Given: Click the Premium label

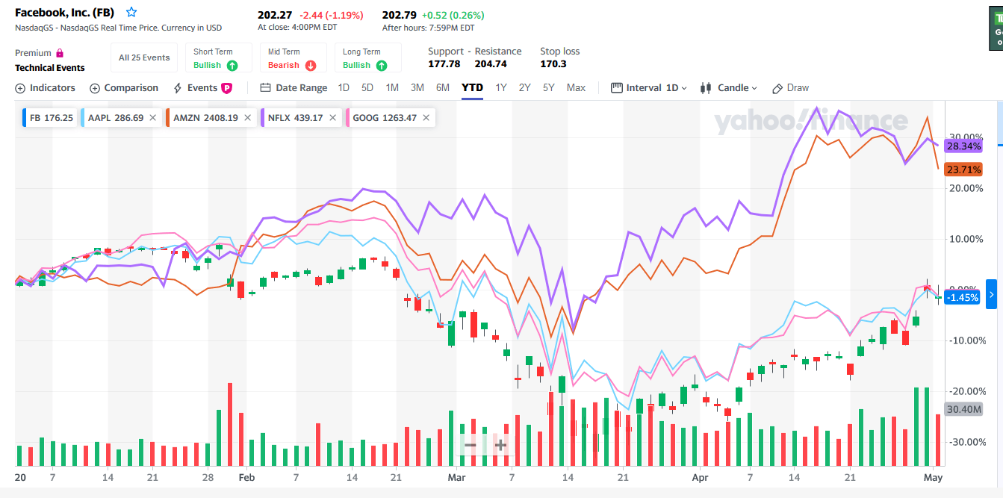Looking at the screenshot, I should tap(33, 53).
